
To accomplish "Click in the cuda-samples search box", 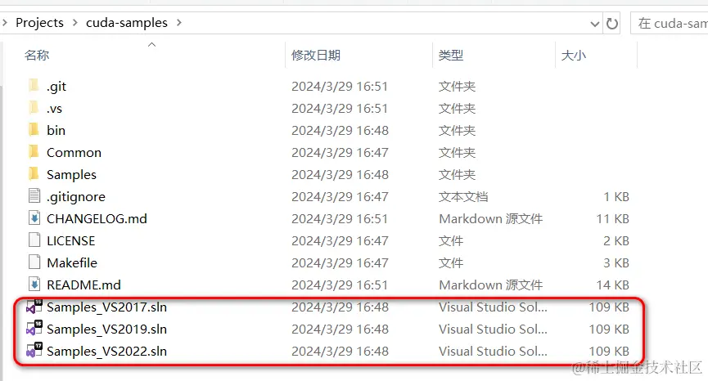I will click(x=670, y=23).
